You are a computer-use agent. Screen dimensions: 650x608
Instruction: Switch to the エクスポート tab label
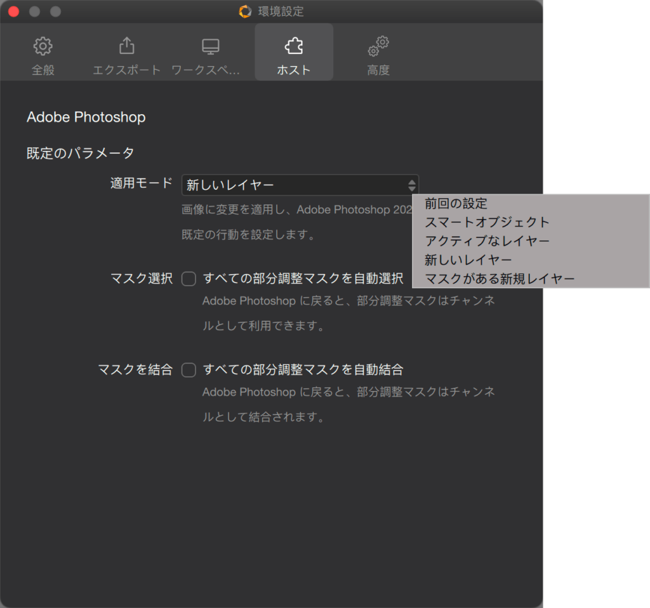coord(127,70)
